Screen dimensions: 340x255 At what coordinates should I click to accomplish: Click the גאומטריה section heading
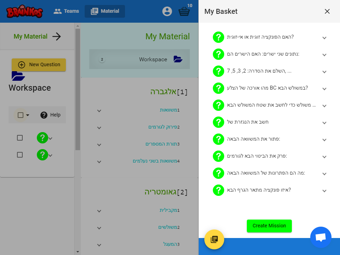click(x=160, y=192)
